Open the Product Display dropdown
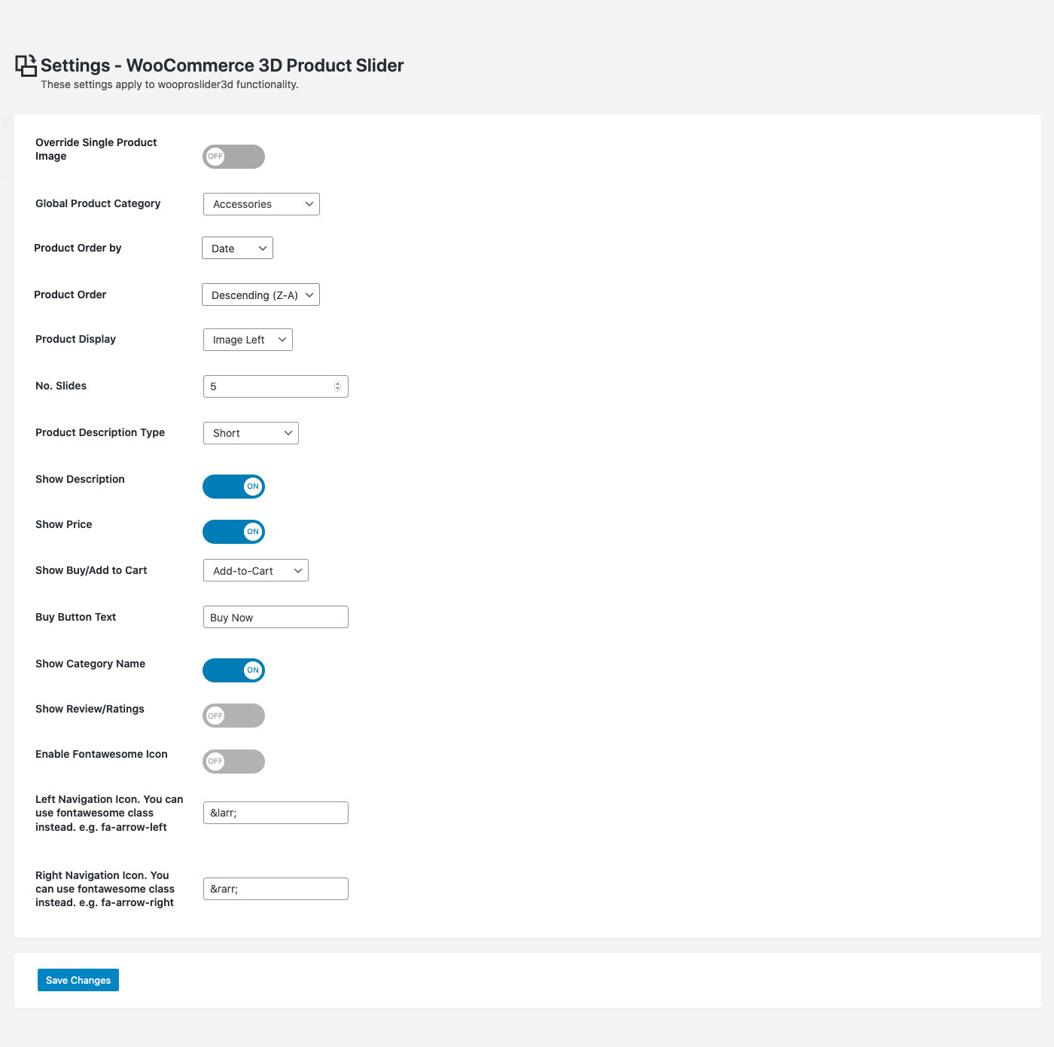 [248, 340]
